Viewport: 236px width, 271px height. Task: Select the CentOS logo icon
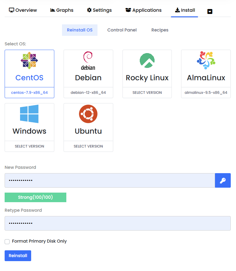(29, 60)
